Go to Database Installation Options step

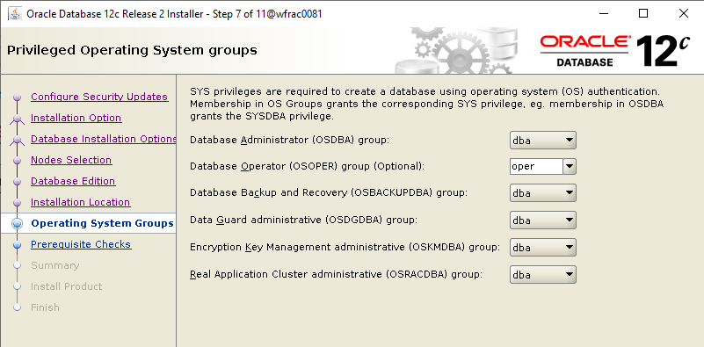coord(103,139)
